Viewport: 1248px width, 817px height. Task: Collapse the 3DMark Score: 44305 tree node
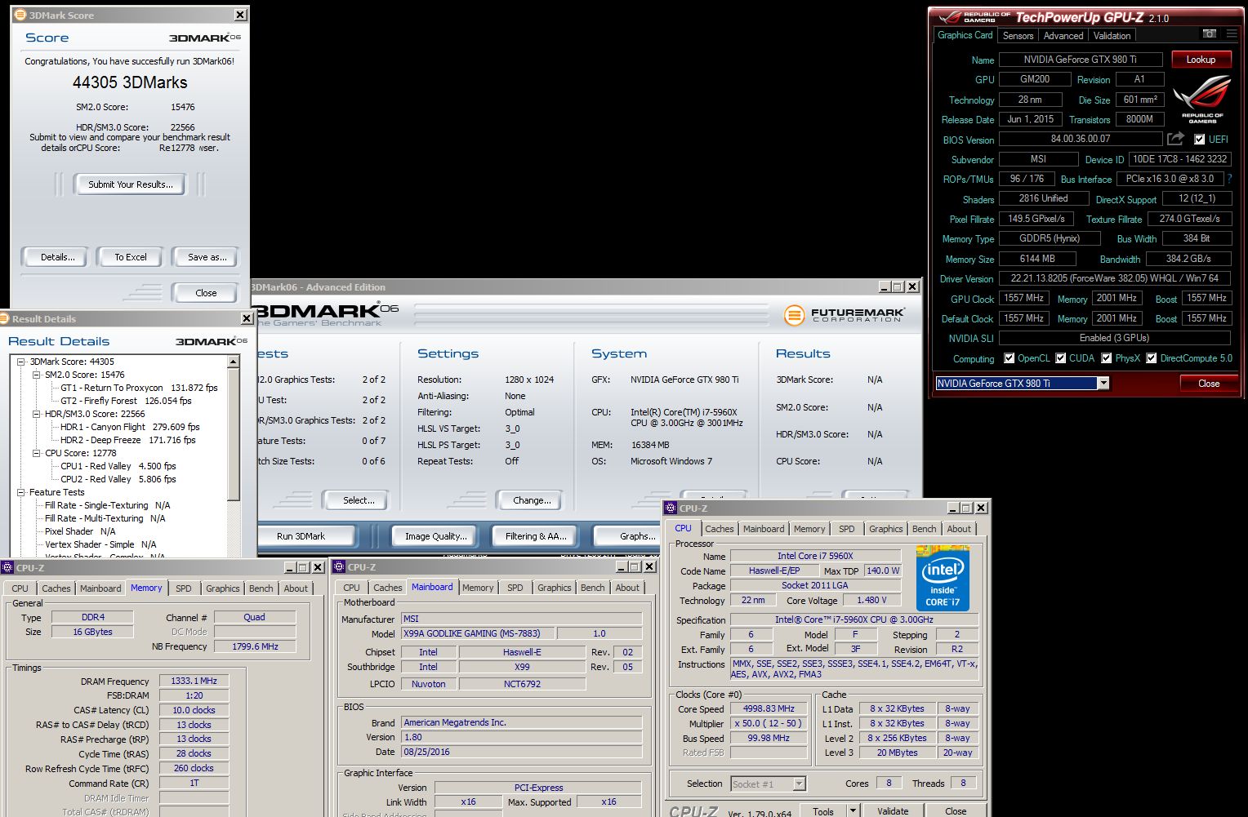pyautogui.click(x=21, y=362)
